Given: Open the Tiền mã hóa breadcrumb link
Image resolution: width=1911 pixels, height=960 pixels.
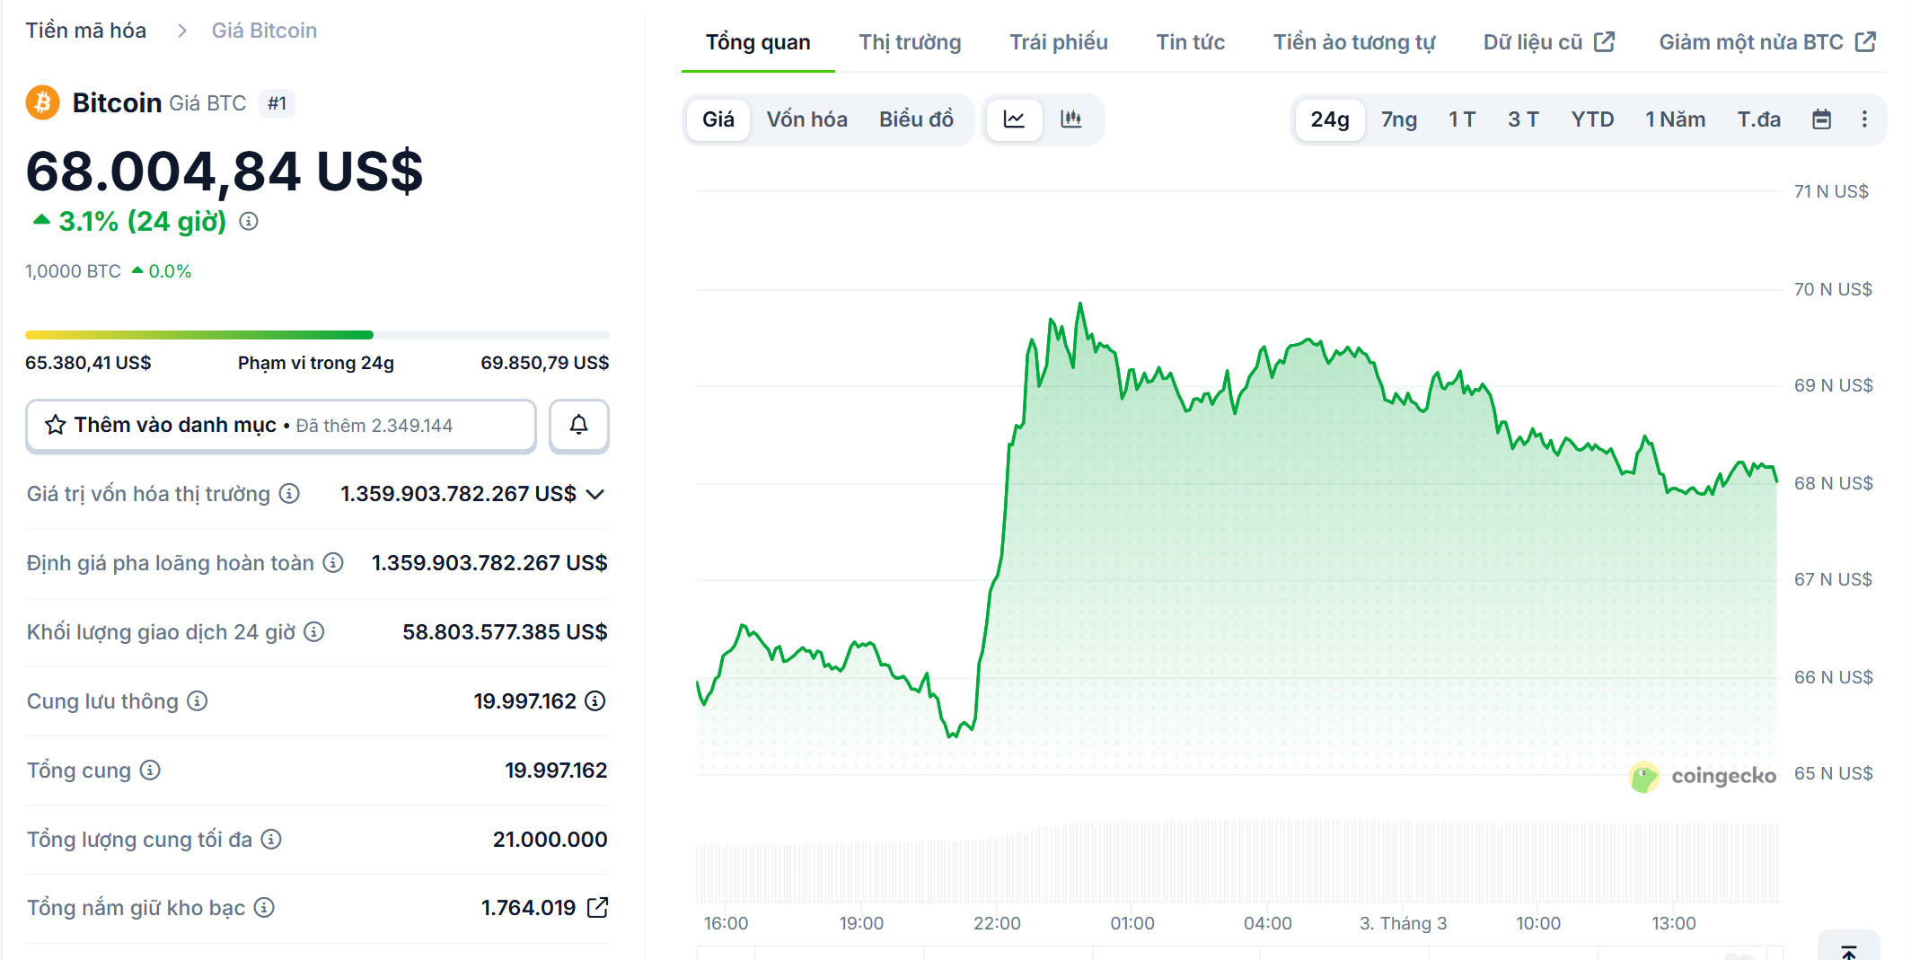Looking at the screenshot, I should coord(85,30).
